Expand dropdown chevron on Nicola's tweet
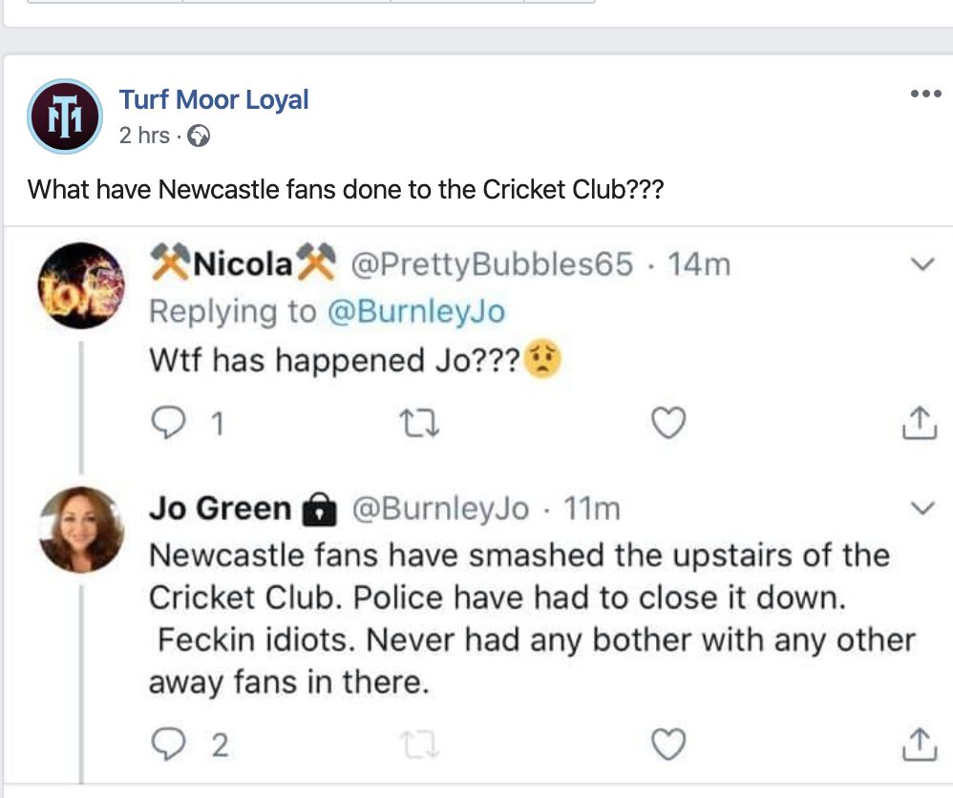 [922, 265]
